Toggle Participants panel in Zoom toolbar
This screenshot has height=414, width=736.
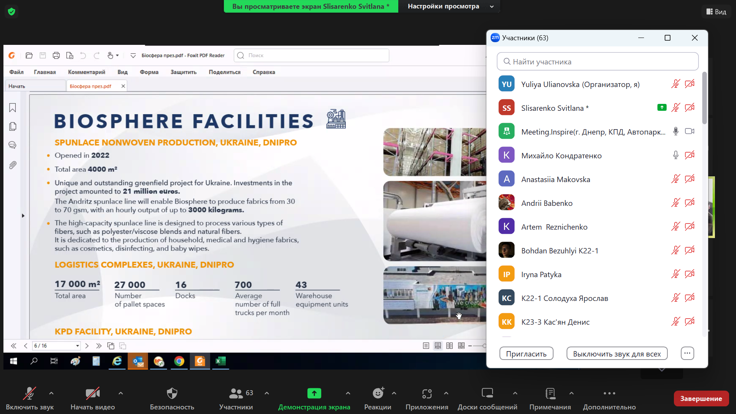coord(236,399)
